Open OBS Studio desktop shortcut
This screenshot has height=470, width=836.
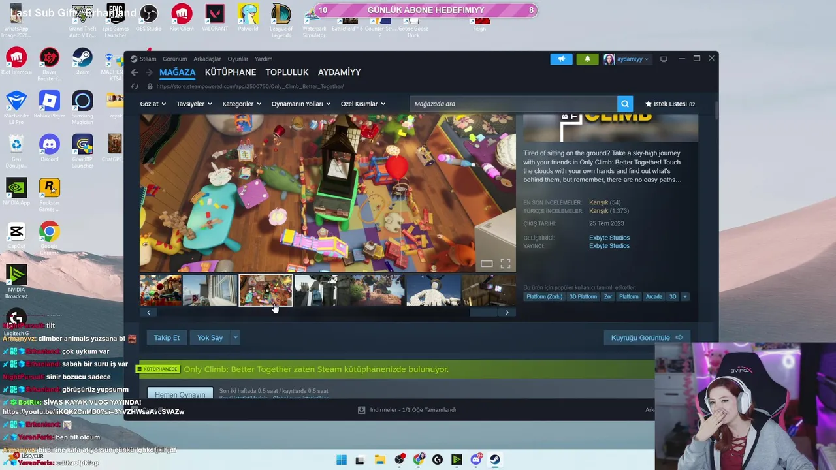[148, 16]
